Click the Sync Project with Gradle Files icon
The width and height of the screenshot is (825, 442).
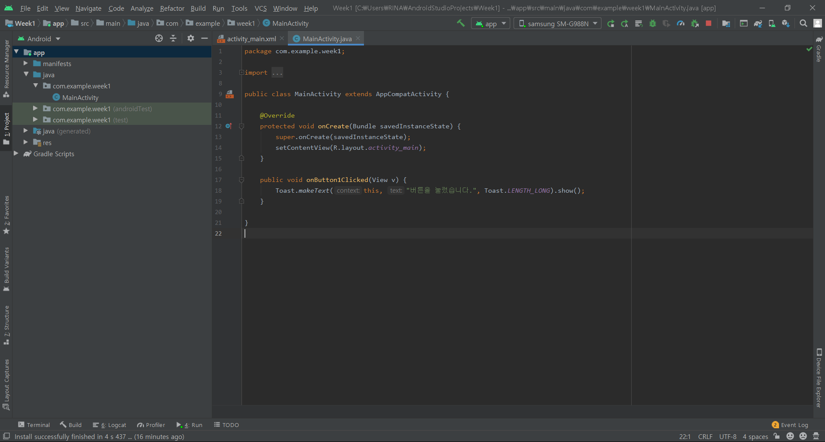click(x=758, y=24)
